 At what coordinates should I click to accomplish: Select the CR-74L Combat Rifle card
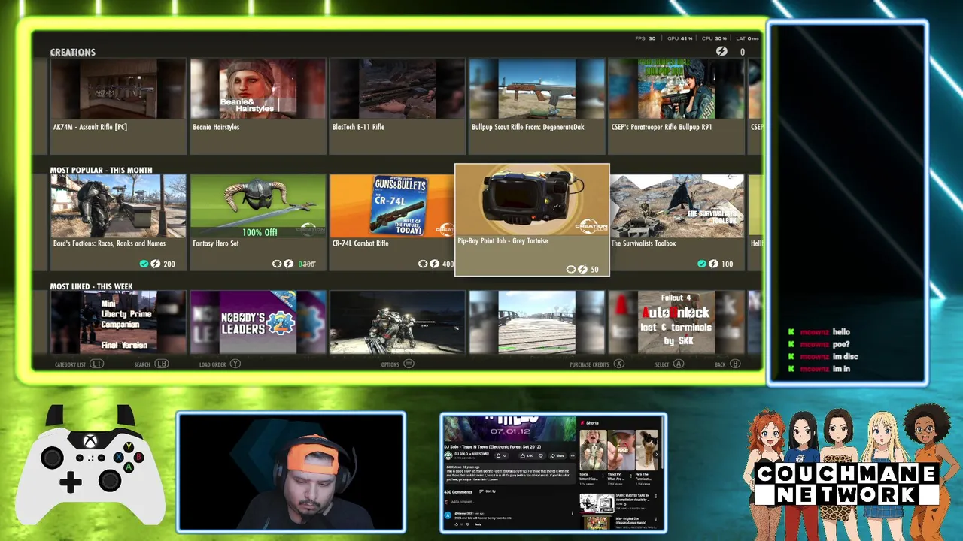392,222
